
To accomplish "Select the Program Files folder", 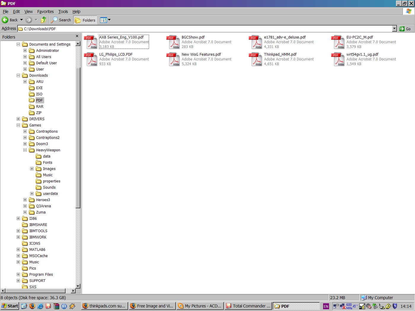I will tap(38, 274).
